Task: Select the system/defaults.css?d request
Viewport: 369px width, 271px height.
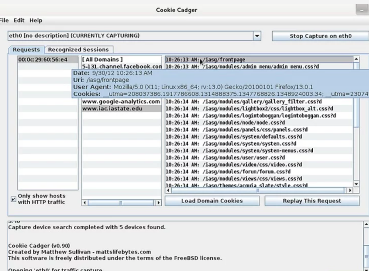Action: (x=259, y=137)
